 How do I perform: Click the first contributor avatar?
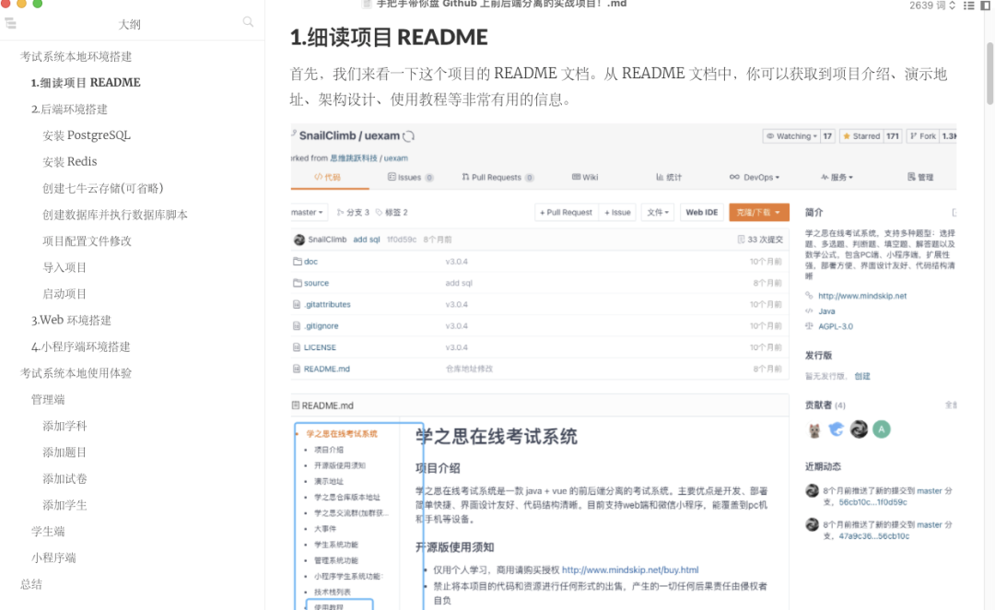coord(814,429)
